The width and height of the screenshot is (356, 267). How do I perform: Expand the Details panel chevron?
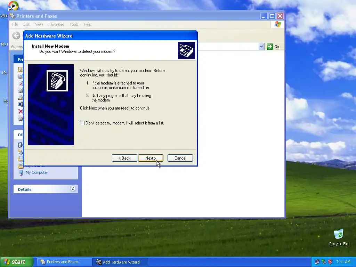73,189
